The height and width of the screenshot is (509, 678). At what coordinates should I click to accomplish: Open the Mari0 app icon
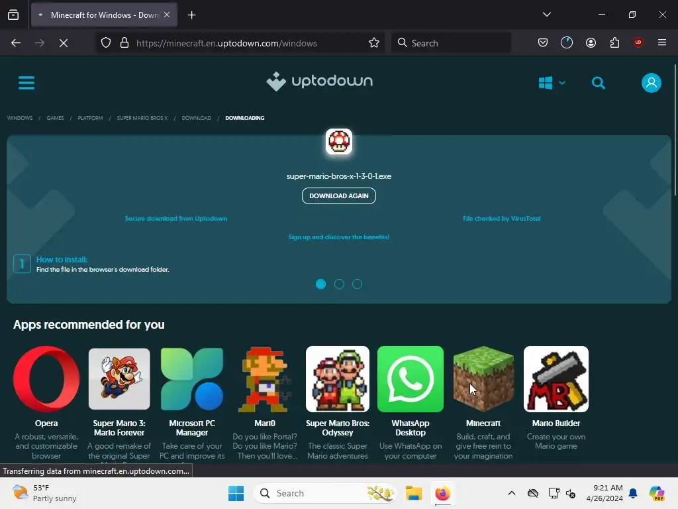265,379
